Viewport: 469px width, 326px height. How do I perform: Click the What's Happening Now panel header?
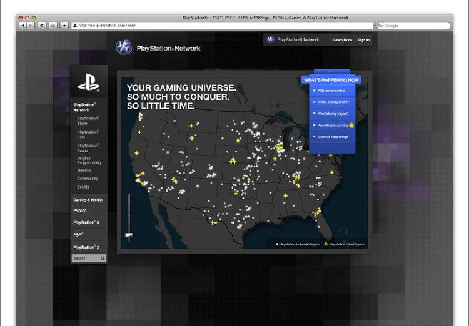click(x=331, y=80)
